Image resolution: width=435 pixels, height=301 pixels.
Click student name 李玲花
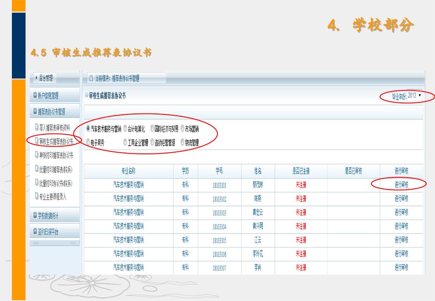[258, 253]
